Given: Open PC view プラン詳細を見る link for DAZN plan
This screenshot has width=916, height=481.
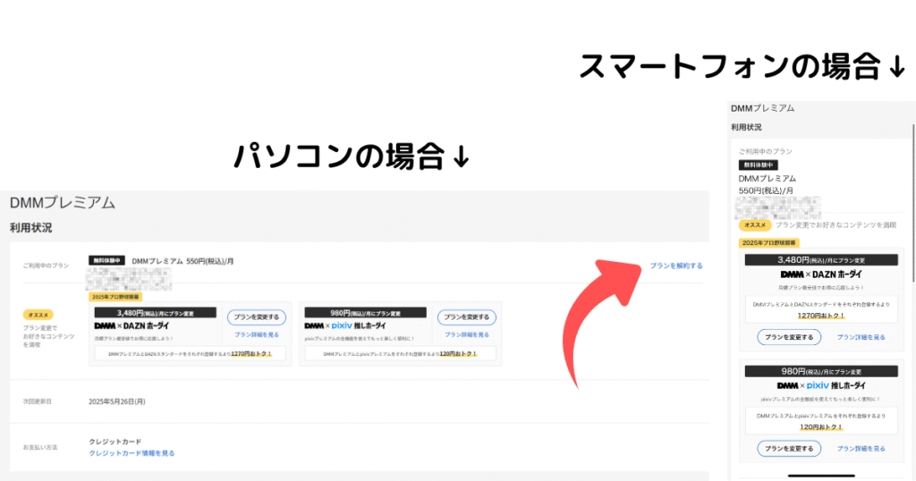Looking at the screenshot, I should (257, 334).
